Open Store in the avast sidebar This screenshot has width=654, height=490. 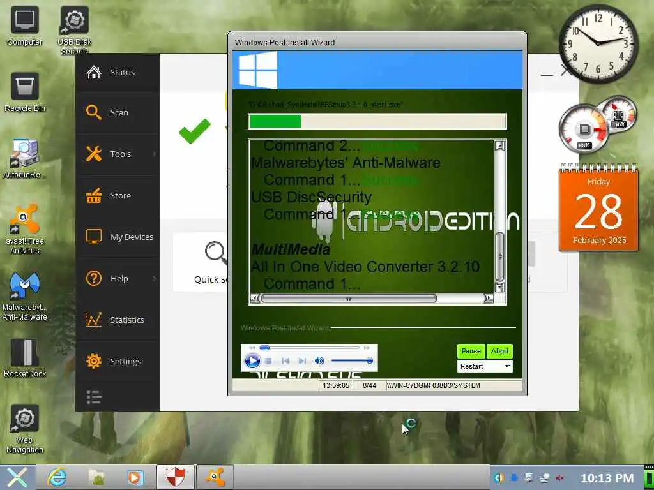(x=118, y=195)
